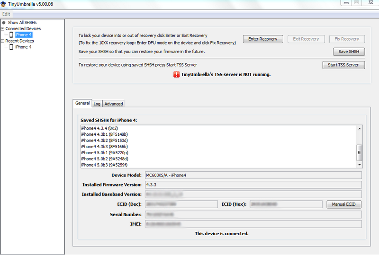
Task: Click the recent iPhone 4 phone icon
Action: point(11,47)
